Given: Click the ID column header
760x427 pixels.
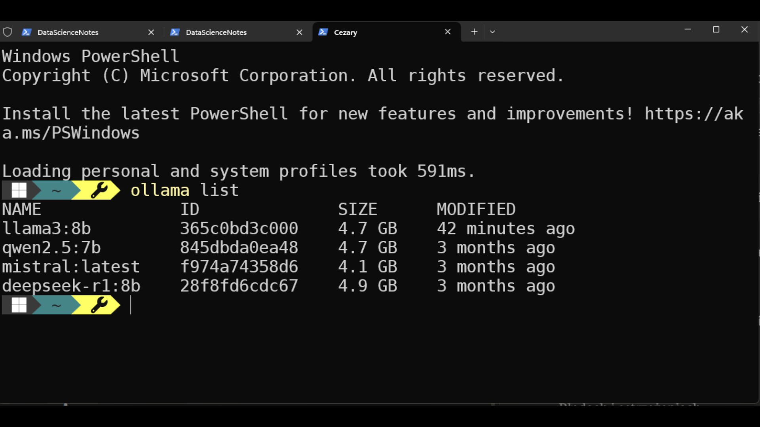Looking at the screenshot, I should pyautogui.click(x=190, y=210).
